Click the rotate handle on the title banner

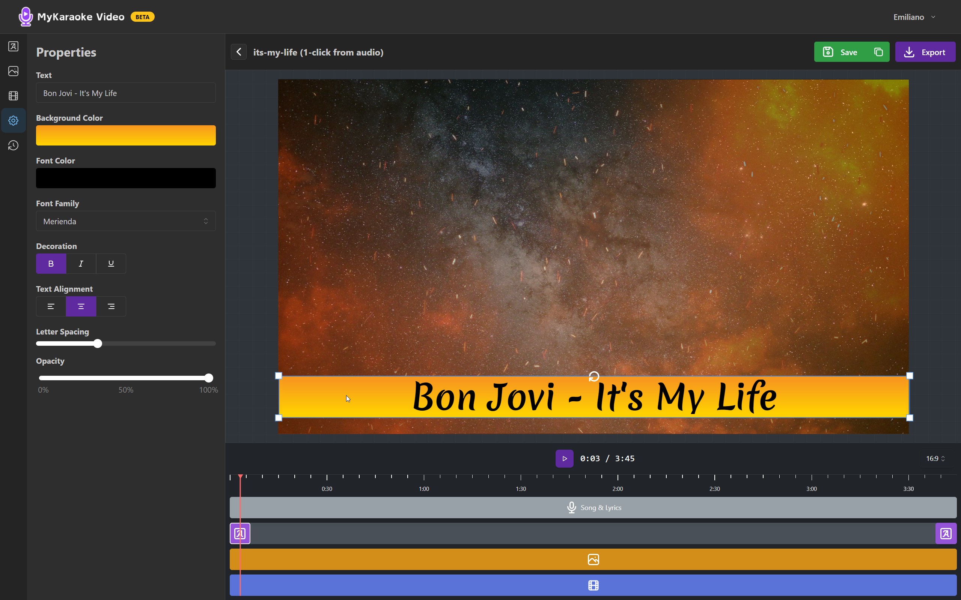pos(593,376)
